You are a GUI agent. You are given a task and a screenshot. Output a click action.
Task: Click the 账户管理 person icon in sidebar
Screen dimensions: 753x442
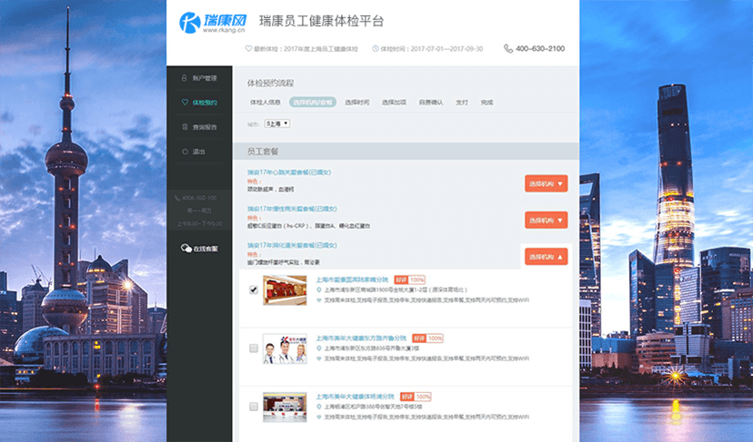185,78
